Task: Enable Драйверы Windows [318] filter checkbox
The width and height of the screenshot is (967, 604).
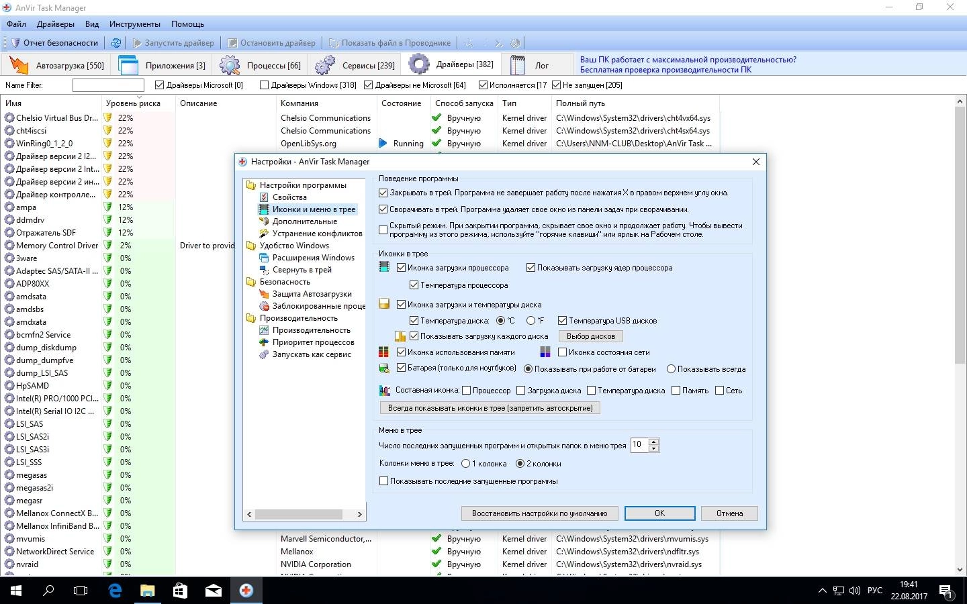Action: point(265,85)
